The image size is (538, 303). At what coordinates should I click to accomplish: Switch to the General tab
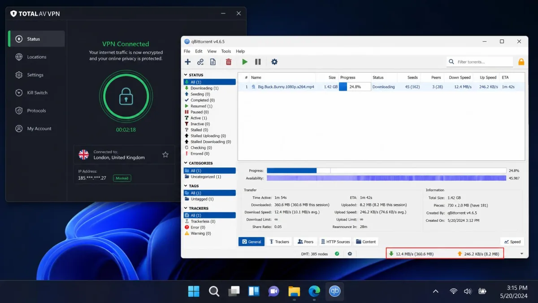click(x=252, y=242)
